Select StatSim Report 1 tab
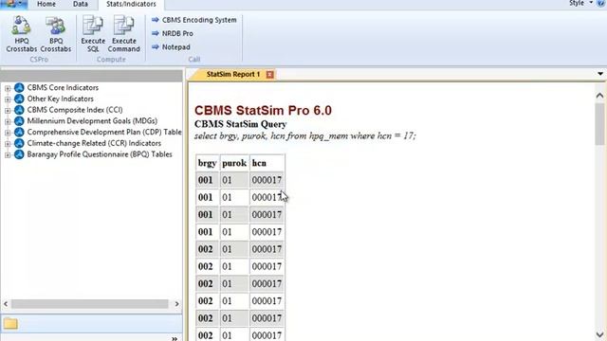This screenshot has height=341, width=607. pos(233,74)
